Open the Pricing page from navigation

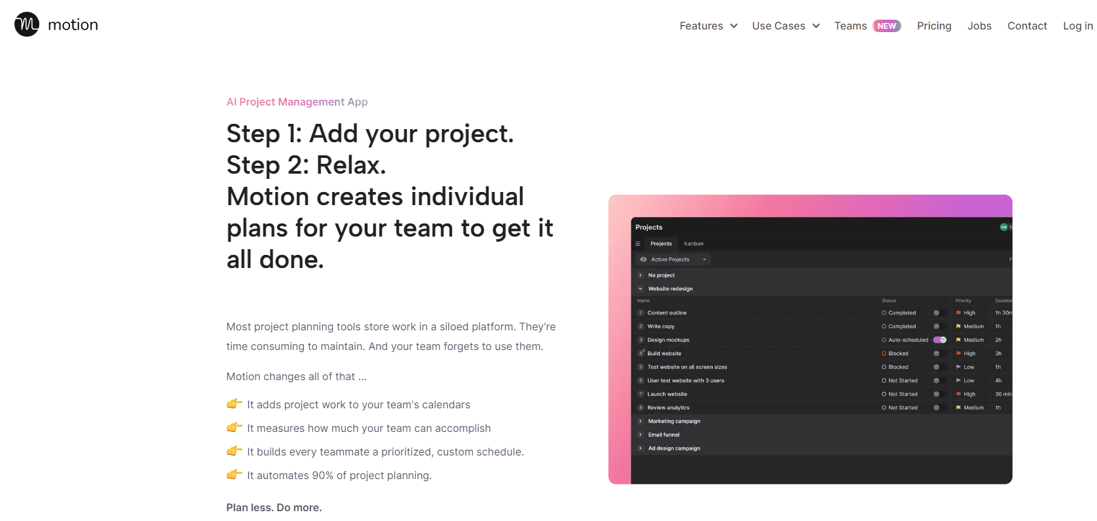coord(934,26)
